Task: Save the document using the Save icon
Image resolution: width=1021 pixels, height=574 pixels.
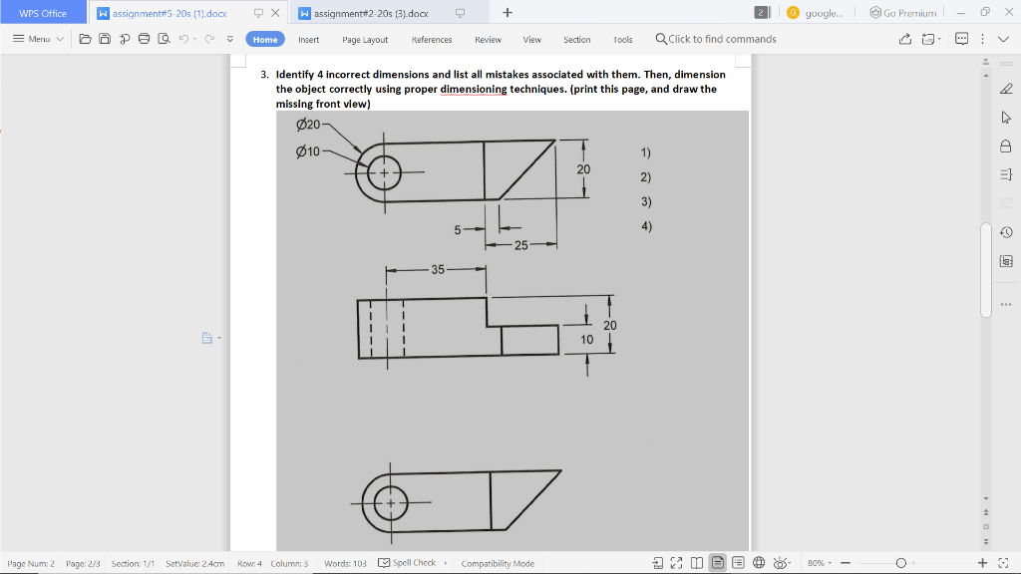Action: point(106,38)
